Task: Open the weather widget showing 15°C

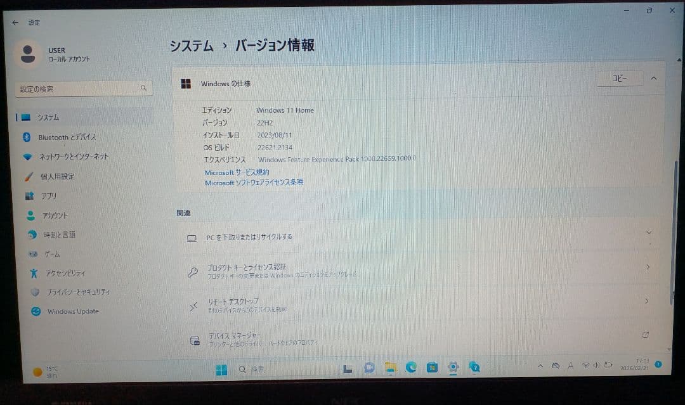Action: 46,372
